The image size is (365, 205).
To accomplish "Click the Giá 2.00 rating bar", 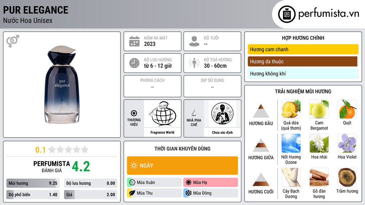I will [91, 195].
